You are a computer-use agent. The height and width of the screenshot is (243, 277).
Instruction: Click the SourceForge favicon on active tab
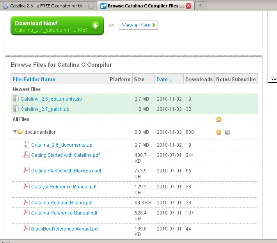103,6
